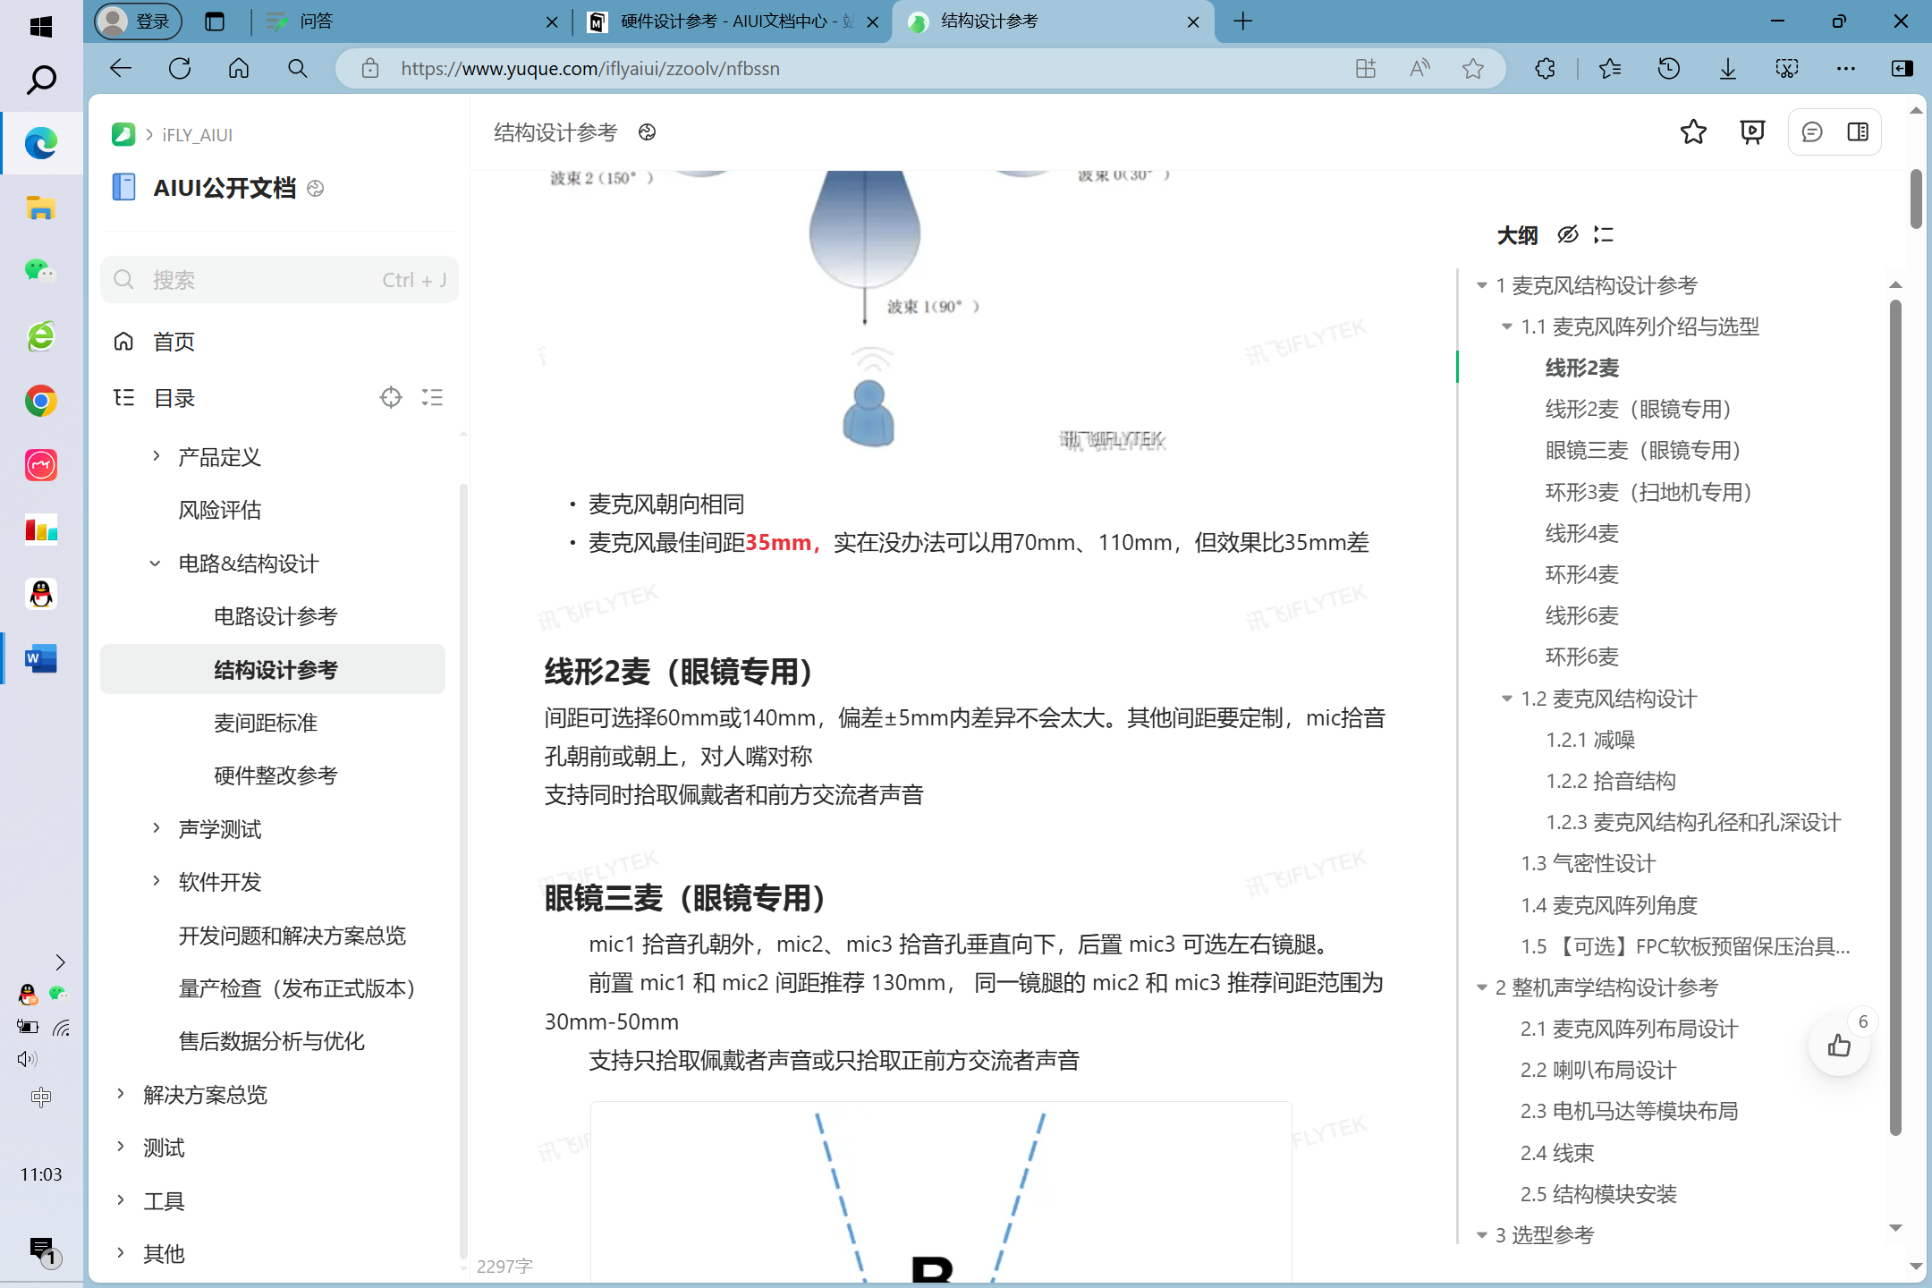Image resolution: width=1932 pixels, height=1288 pixels.
Task: Click the star icon to favorite document
Action: tap(1692, 132)
